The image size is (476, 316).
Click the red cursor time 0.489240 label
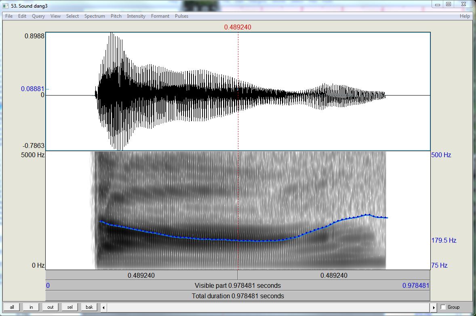click(x=238, y=27)
